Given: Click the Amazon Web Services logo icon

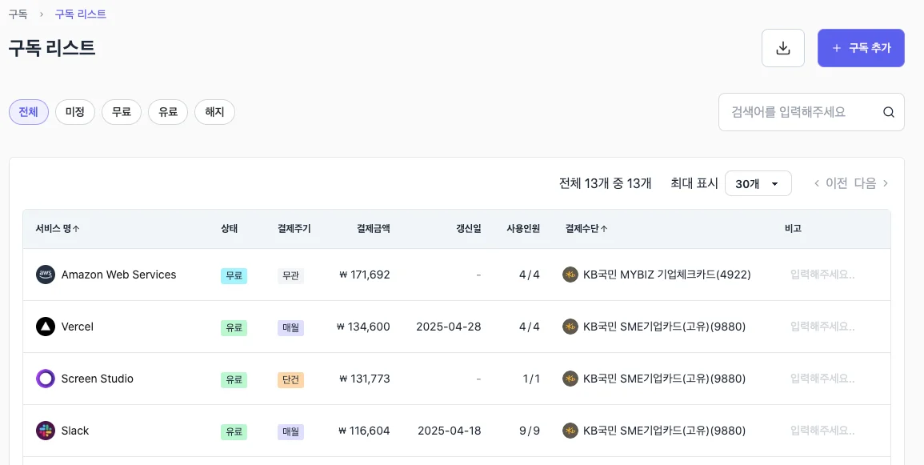Looking at the screenshot, I should click(x=46, y=275).
